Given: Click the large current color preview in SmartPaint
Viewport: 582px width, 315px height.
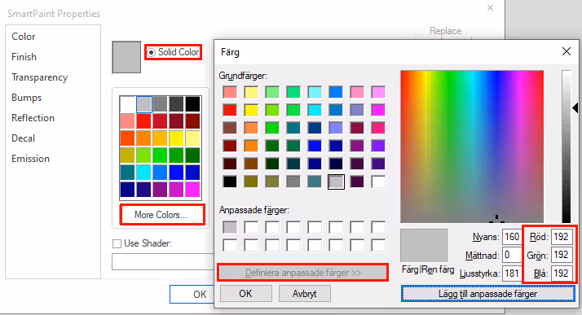Looking at the screenshot, I should pos(126,57).
